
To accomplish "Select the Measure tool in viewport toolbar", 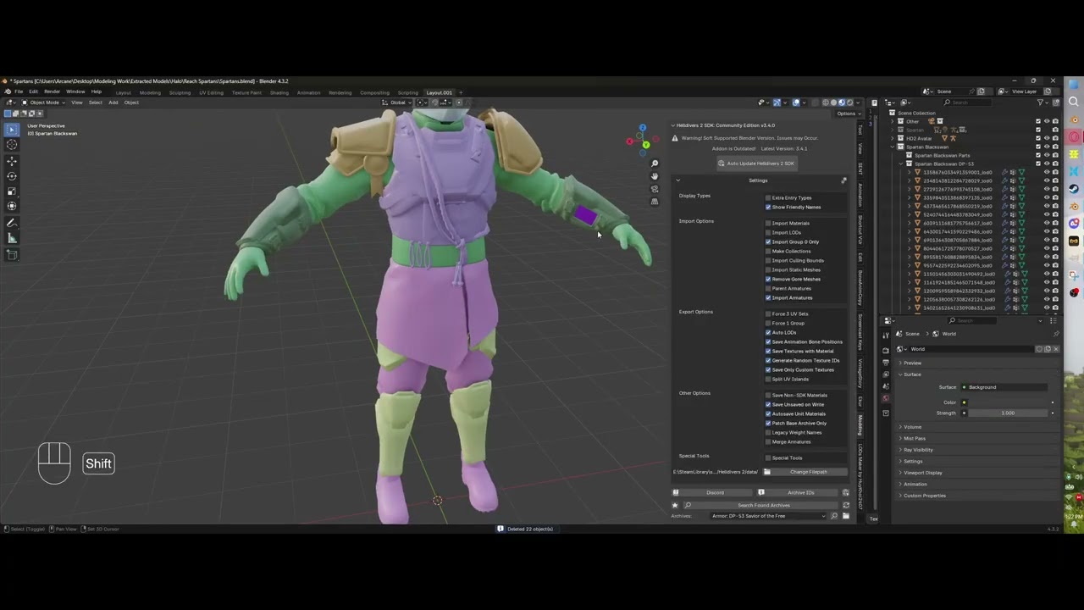I will [12, 238].
